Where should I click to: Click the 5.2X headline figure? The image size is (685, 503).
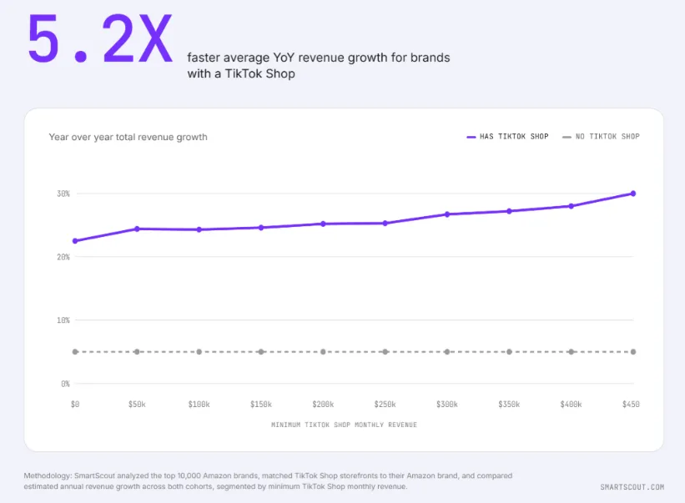click(x=100, y=39)
